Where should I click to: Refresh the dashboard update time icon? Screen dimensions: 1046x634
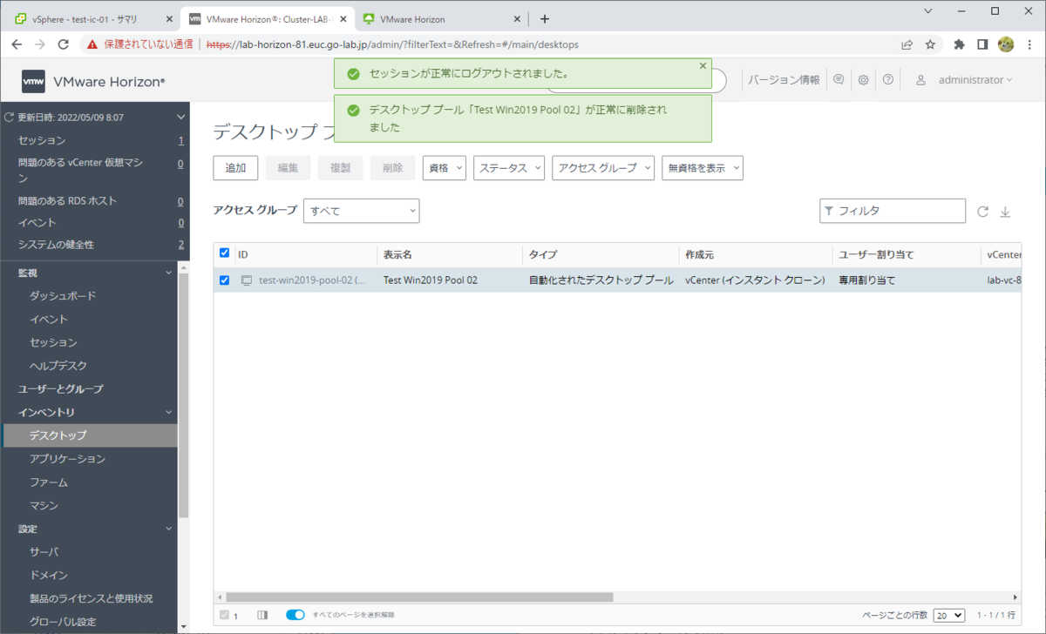10,117
